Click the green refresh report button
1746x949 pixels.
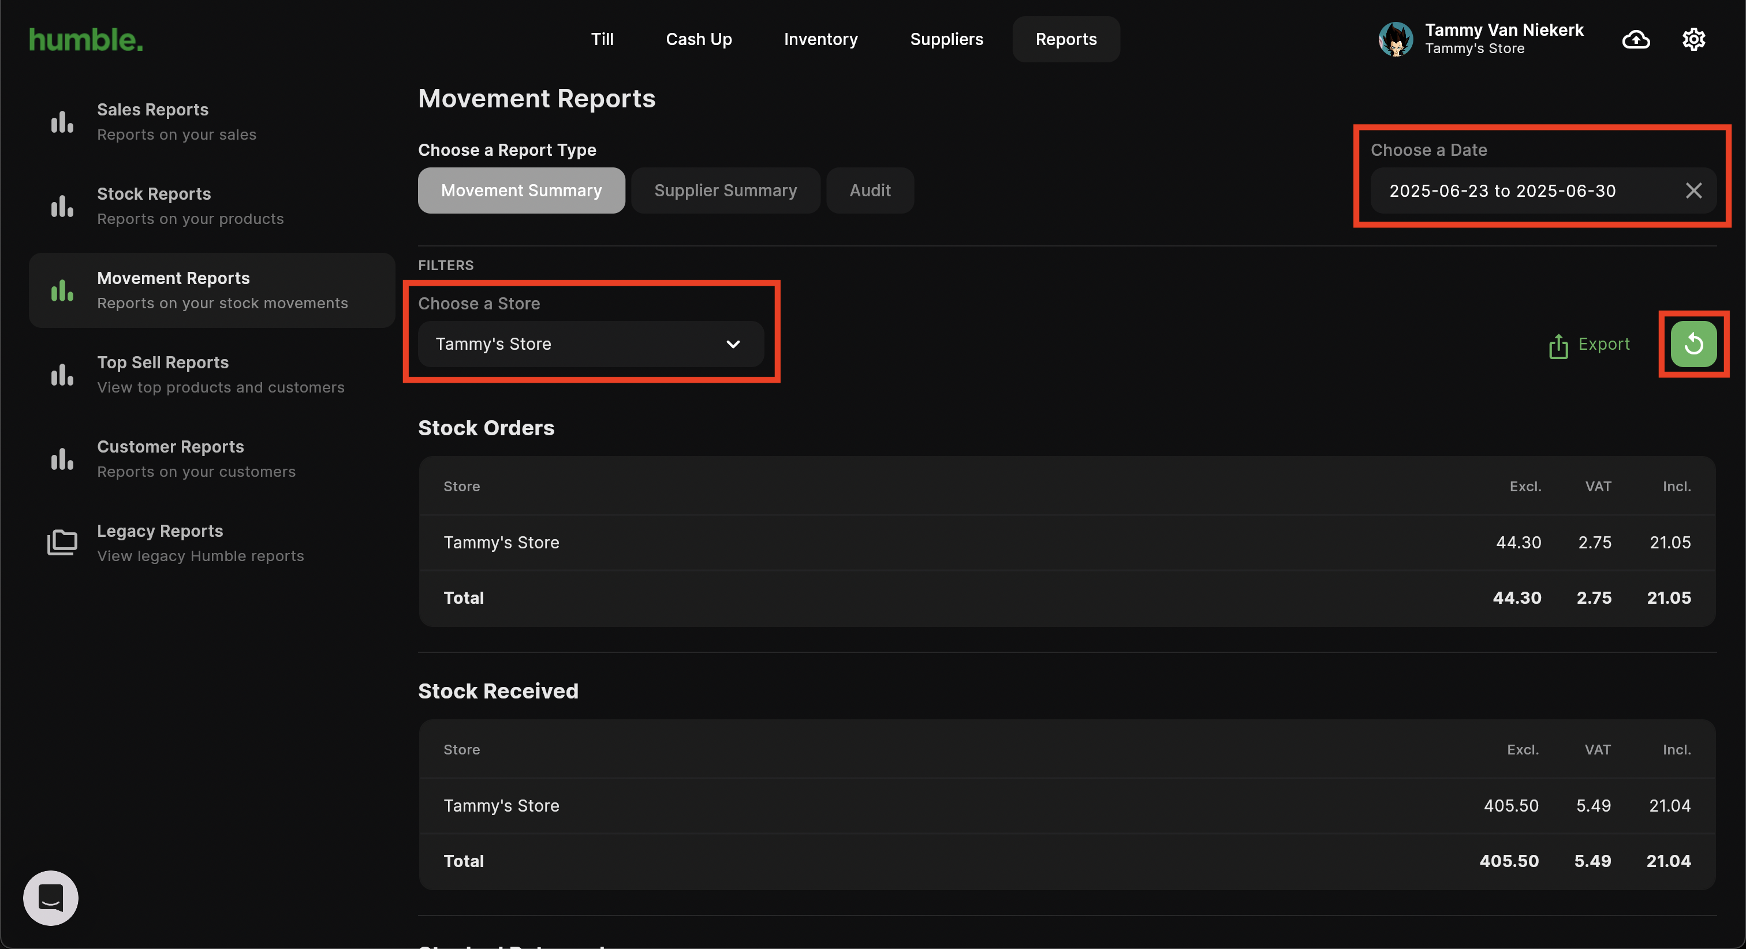pyautogui.click(x=1693, y=345)
